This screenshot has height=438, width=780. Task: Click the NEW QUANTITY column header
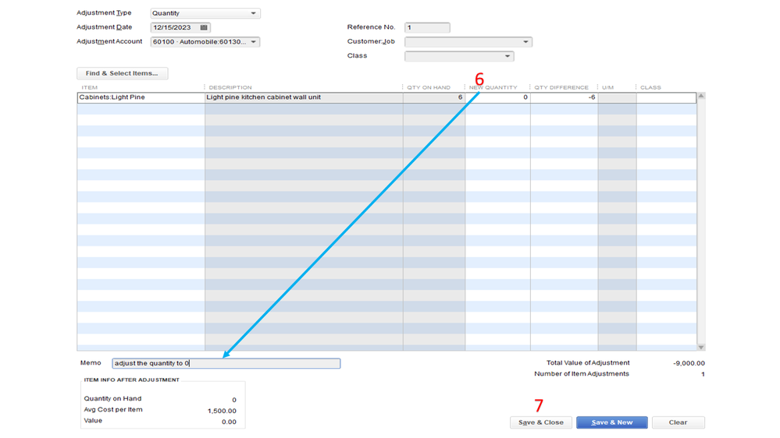(x=493, y=87)
